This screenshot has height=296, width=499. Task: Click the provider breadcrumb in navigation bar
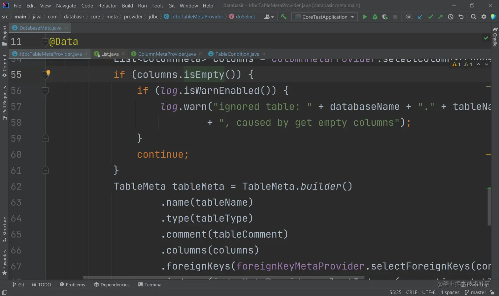tap(133, 17)
